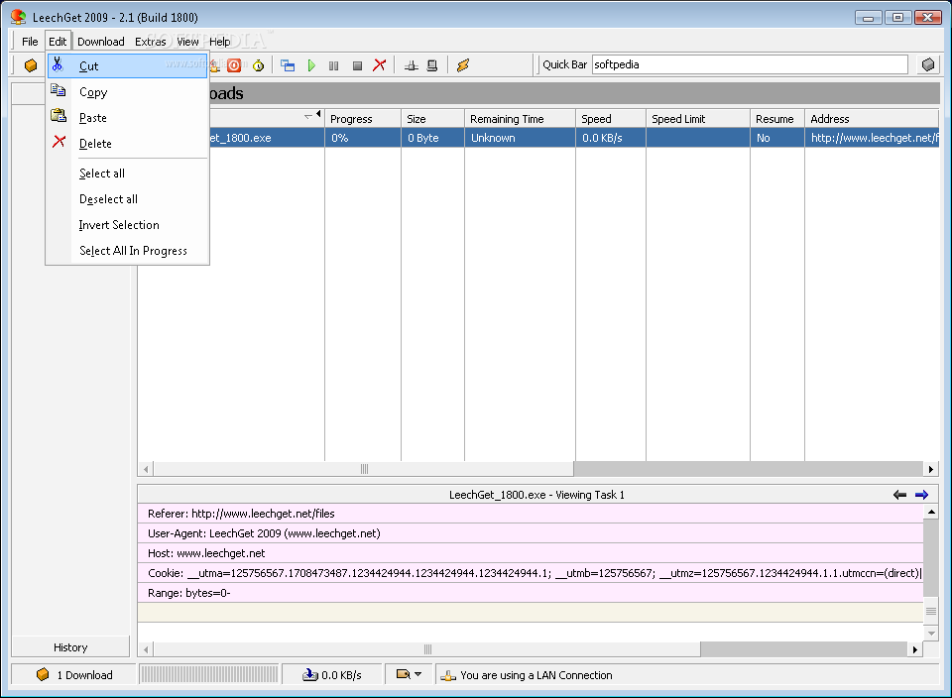
Task: Open the File menu
Action: [30, 42]
